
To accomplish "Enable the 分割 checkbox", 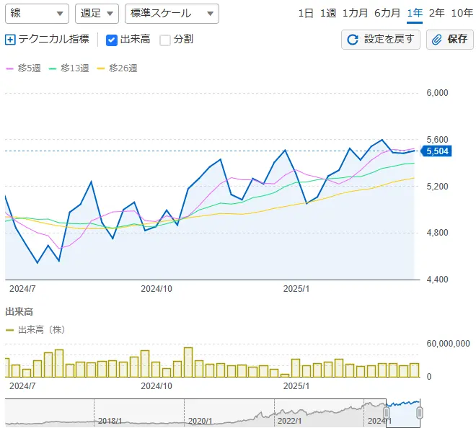I will click(165, 40).
